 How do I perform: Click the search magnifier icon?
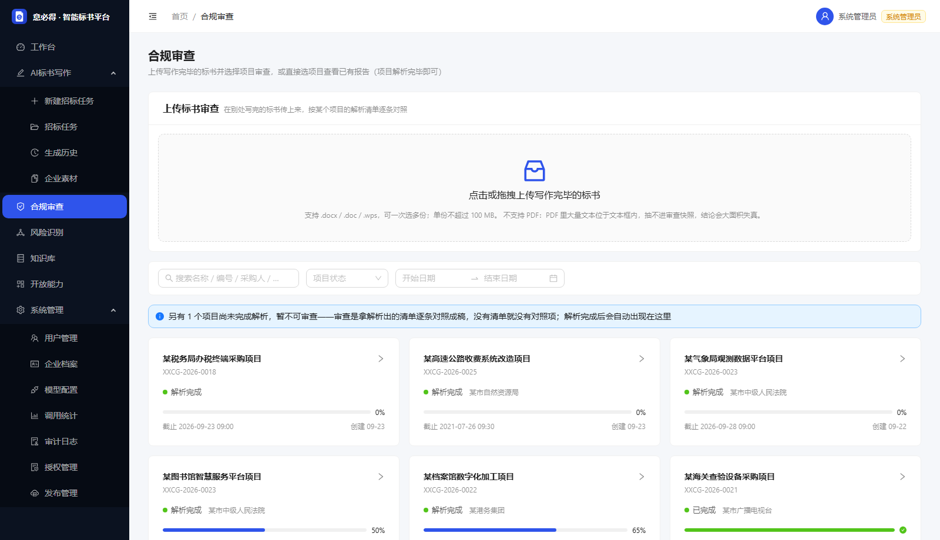pos(169,278)
